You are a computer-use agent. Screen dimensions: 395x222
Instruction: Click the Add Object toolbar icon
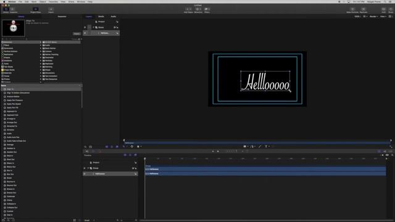[x=188, y=9]
